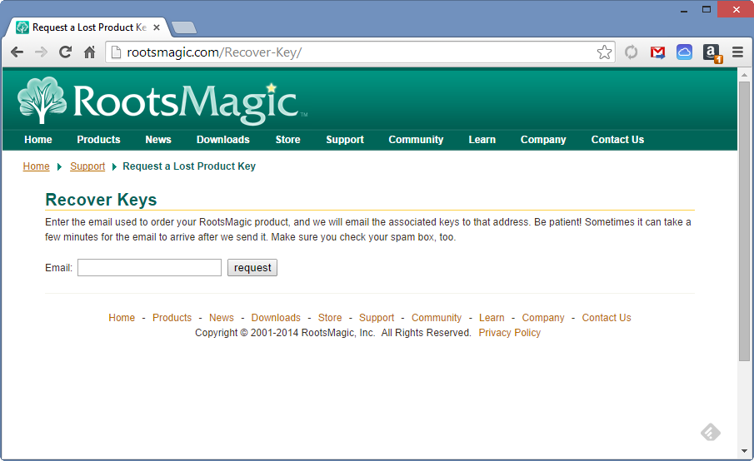
Task: Open Downloads in the green navigation bar
Action: click(223, 140)
